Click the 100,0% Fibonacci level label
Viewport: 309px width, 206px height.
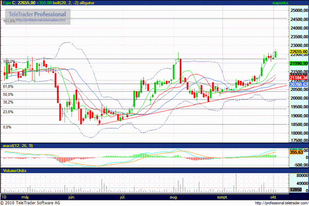click(9, 62)
